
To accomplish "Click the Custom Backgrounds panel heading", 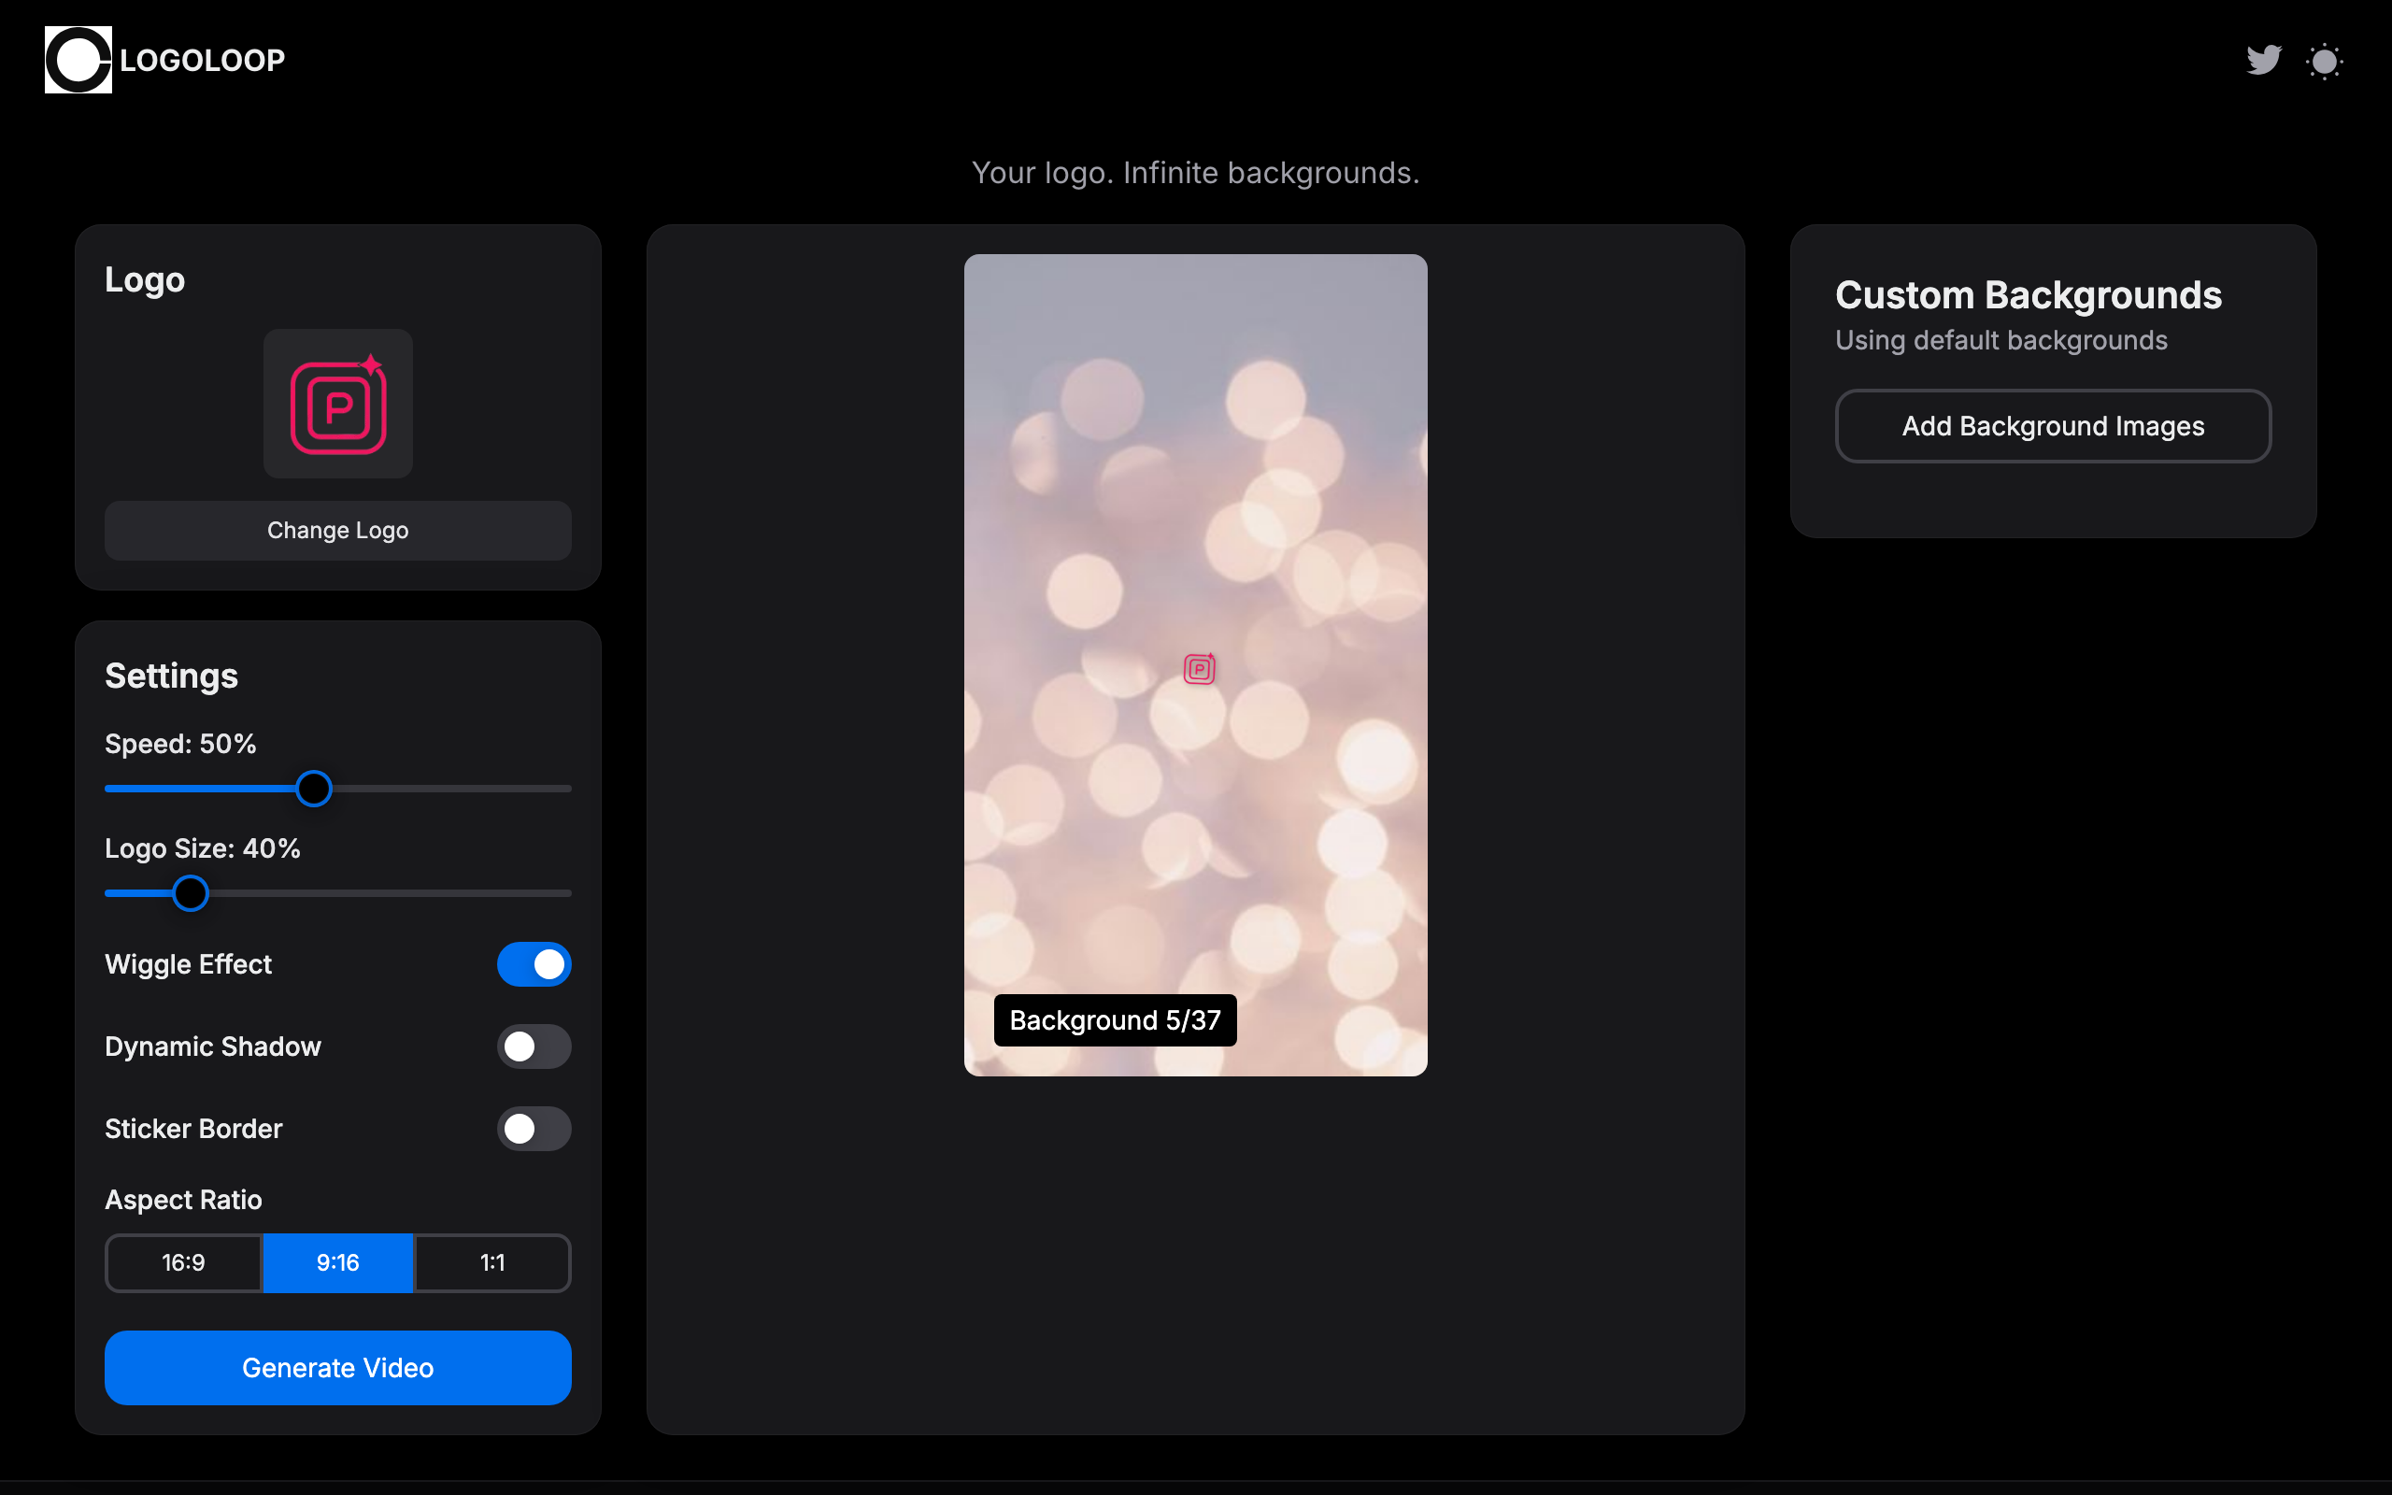I will tap(2029, 293).
